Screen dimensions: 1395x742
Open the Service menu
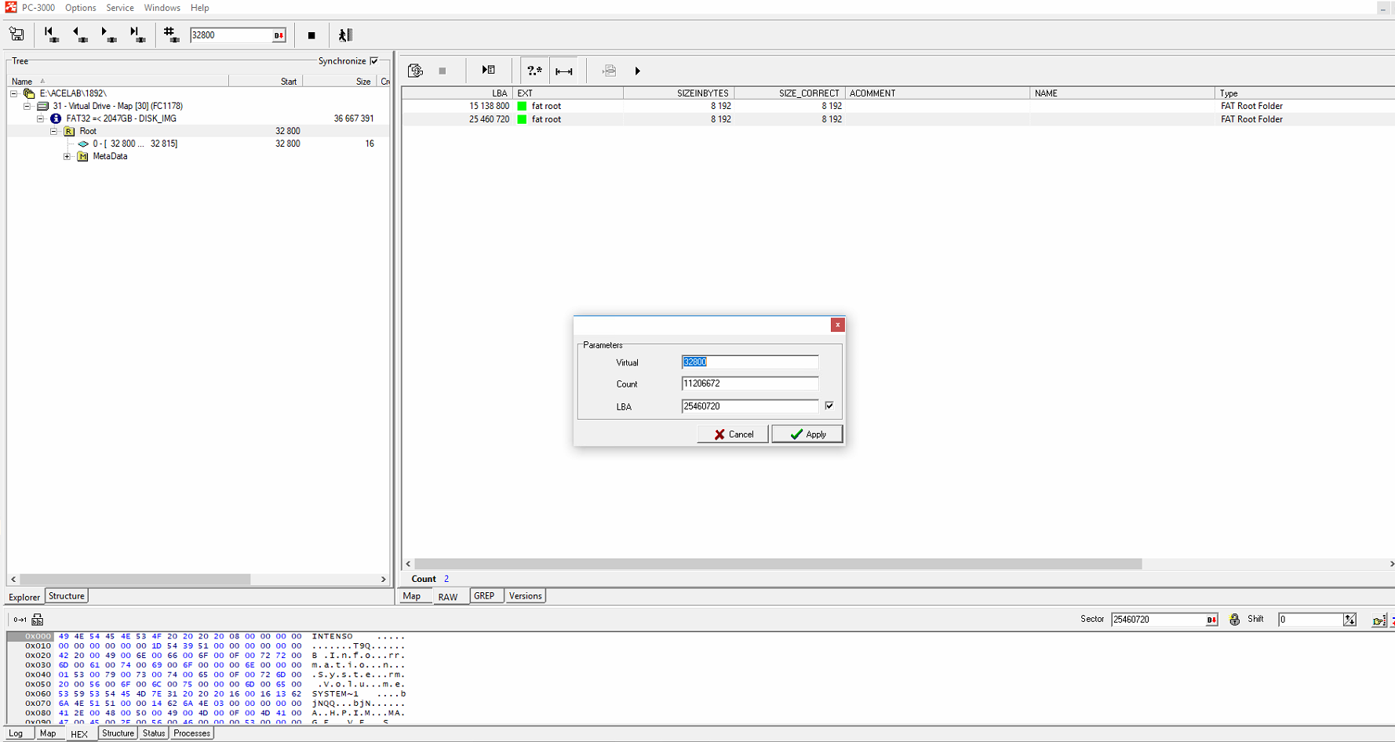[x=119, y=8]
